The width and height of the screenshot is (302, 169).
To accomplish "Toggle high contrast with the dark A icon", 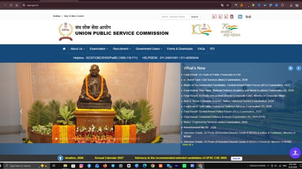I will coord(232,17).
